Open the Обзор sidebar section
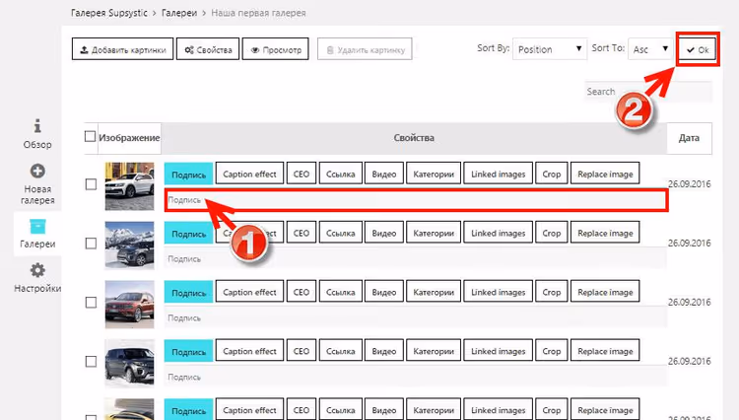739x420 pixels. (x=37, y=134)
